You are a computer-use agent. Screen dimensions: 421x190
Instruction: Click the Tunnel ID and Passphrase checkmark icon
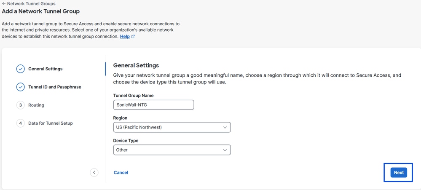(x=20, y=87)
